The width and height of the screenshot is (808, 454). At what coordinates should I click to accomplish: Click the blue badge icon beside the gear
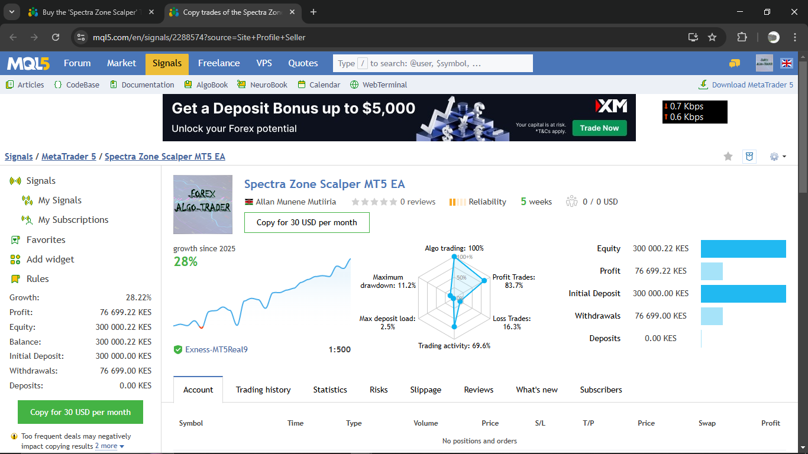(x=749, y=157)
